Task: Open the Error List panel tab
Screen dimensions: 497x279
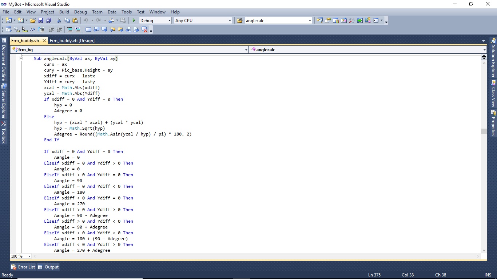Action: point(23,267)
